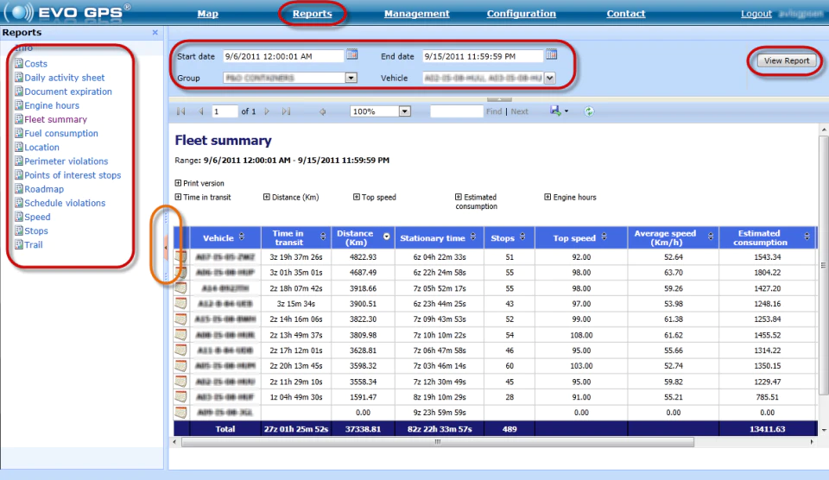Go to the last report page
The height and width of the screenshot is (480, 829).
(286, 111)
